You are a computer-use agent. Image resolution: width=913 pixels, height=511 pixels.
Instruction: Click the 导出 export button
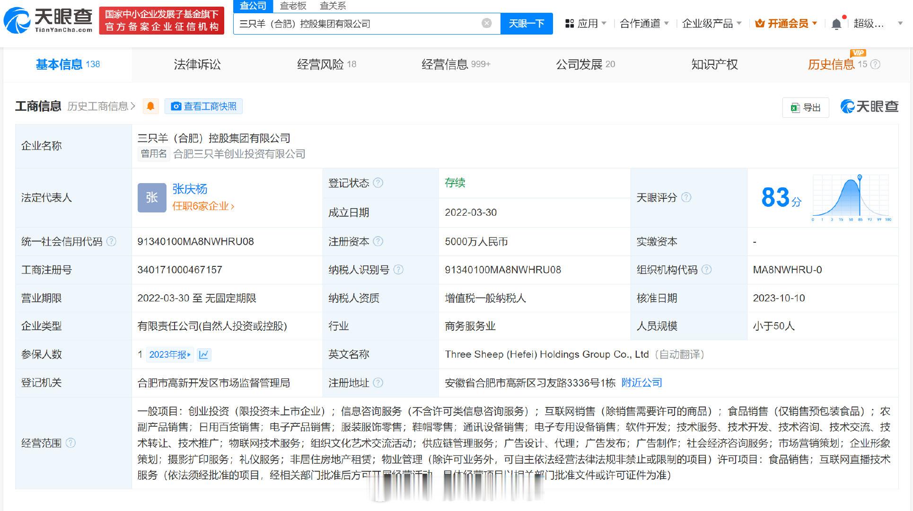point(806,107)
